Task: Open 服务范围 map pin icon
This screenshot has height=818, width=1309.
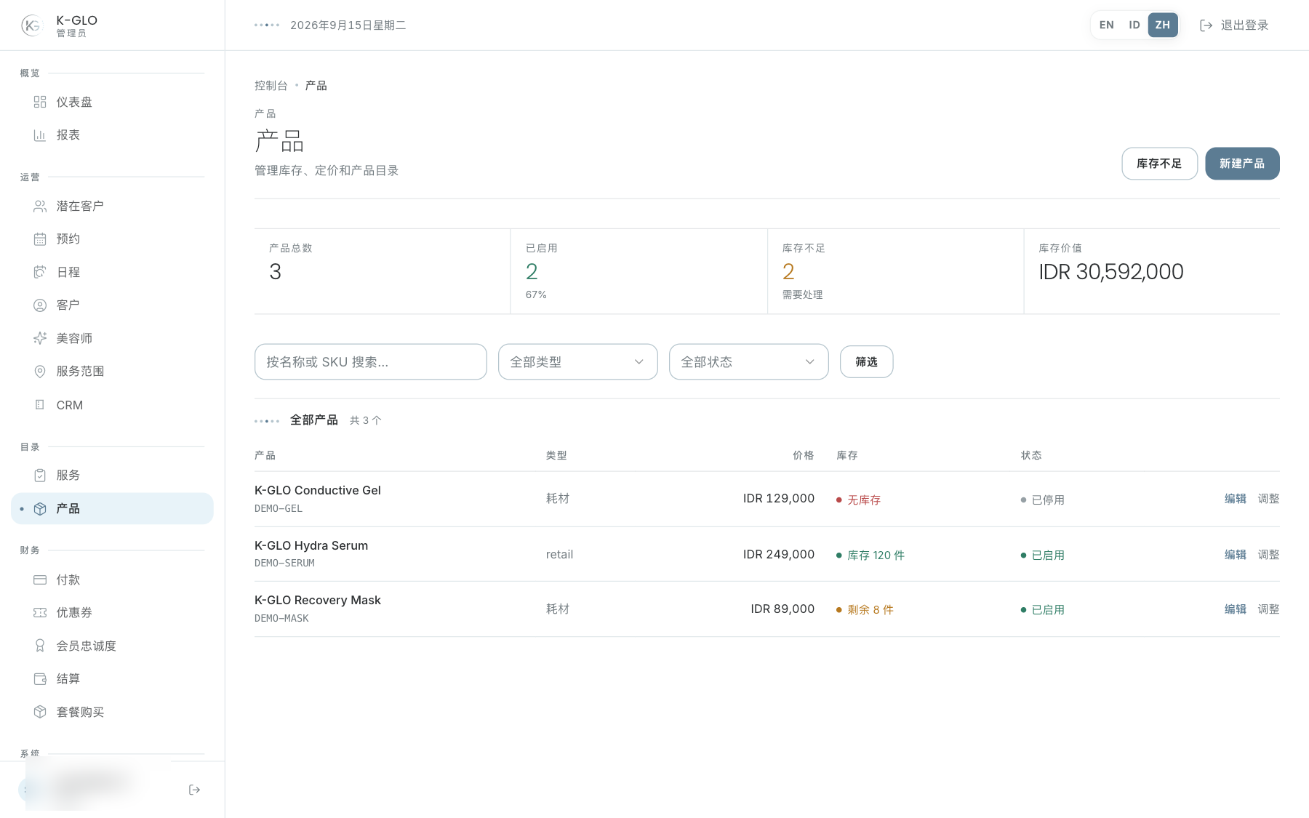Action: [x=40, y=372]
